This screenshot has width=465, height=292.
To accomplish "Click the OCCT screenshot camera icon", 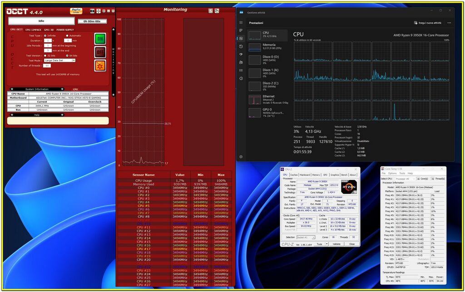I will coord(92,10).
